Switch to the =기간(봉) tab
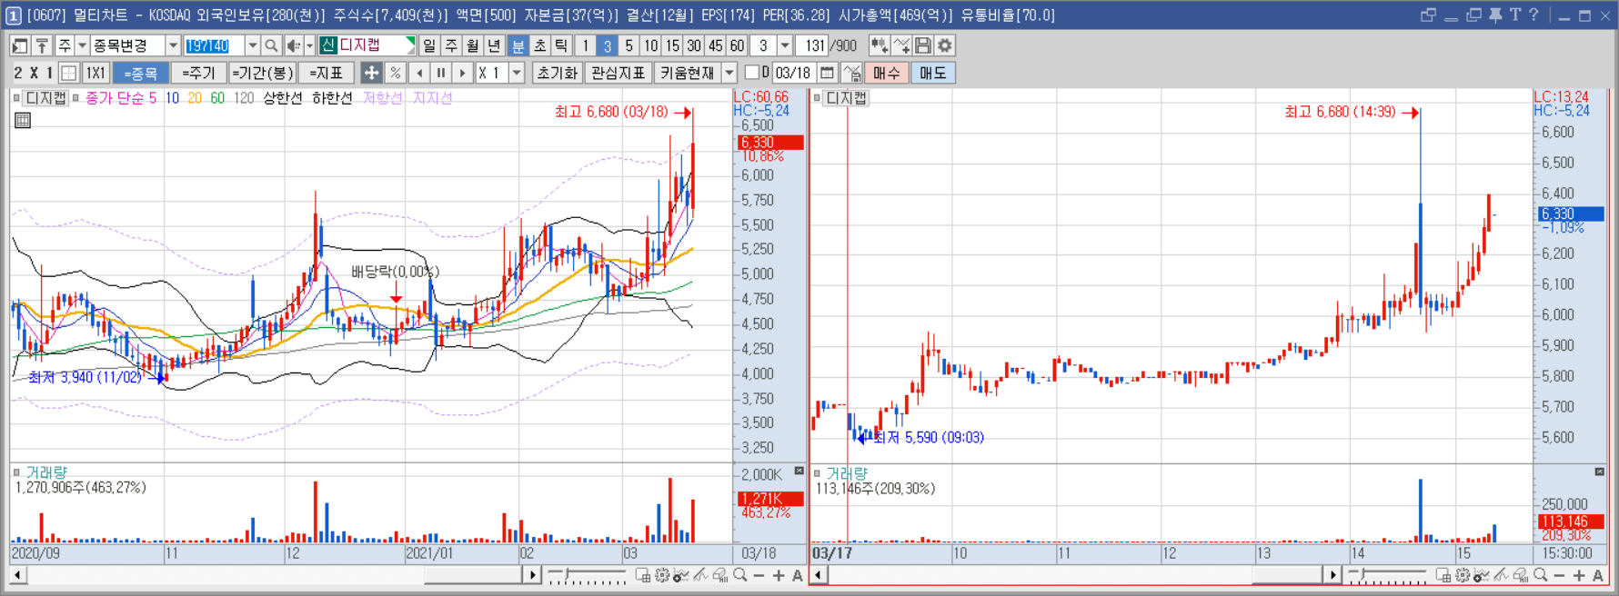This screenshot has height=596, width=1619. point(262,73)
